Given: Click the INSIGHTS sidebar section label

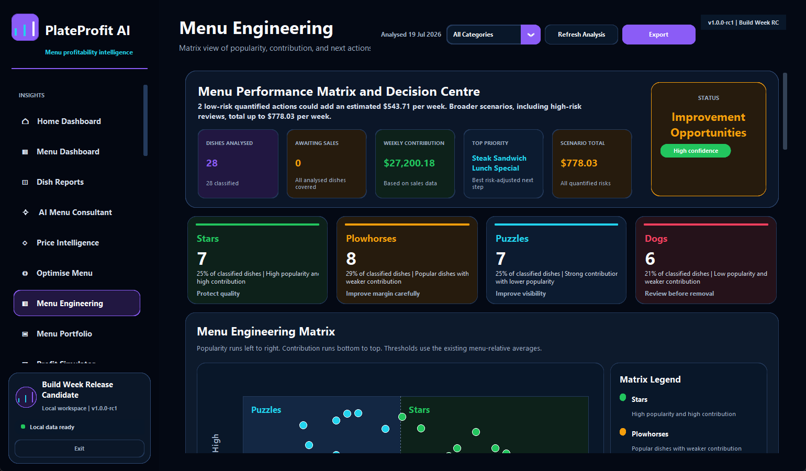Looking at the screenshot, I should pyautogui.click(x=31, y=95).
